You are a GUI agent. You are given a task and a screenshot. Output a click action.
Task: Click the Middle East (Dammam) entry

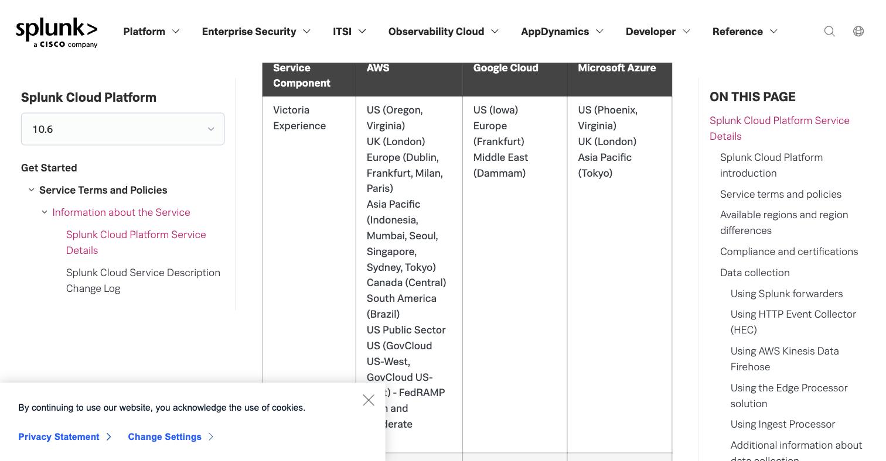coord(500,165)
